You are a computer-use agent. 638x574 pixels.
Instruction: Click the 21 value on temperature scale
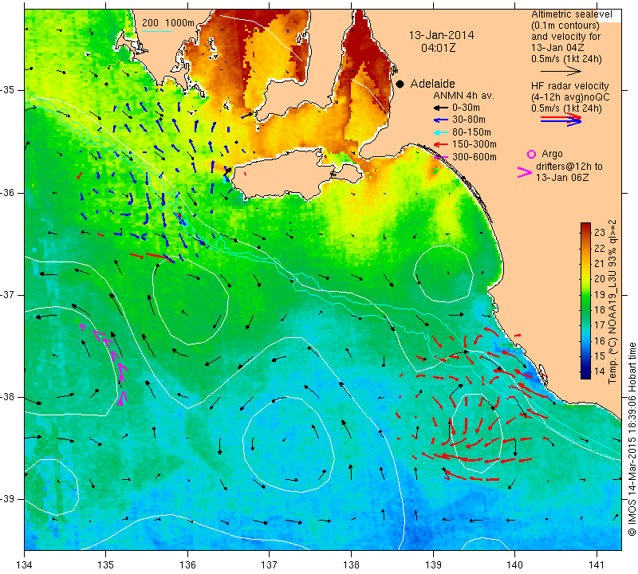(600, 264)
